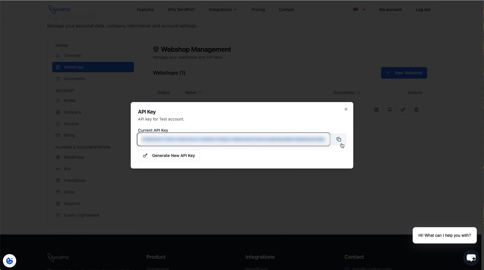The image size is (484, 270).
Task: Select Webshops sidebar item
Action: click(x=93, y=67)
